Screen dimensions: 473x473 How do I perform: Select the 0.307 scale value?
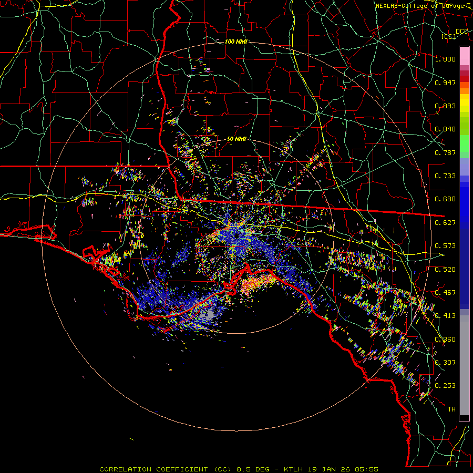click(x=445, y=363)
